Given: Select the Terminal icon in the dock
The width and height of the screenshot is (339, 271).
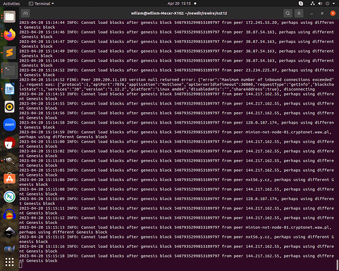Looking at the screenshot, I should pos(10,70).
